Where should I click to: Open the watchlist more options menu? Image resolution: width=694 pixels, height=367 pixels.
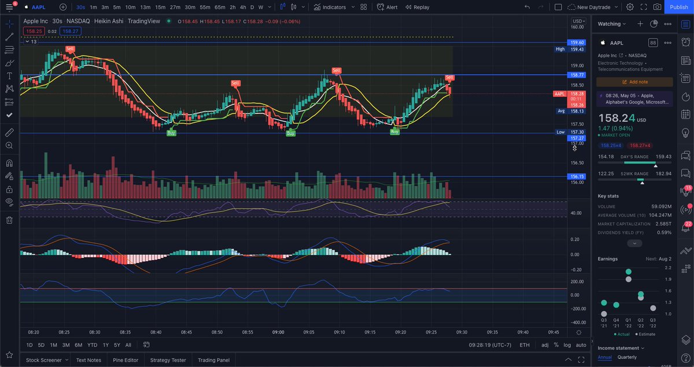click(x=668, y=24)
